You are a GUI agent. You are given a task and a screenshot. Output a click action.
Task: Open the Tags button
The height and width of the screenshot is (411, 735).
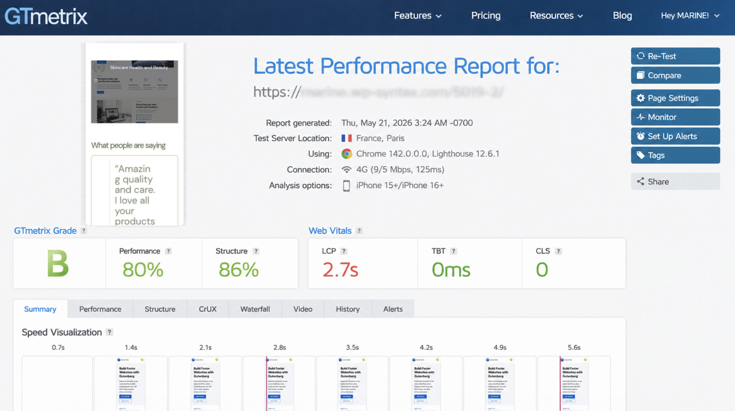click(675, 155)
